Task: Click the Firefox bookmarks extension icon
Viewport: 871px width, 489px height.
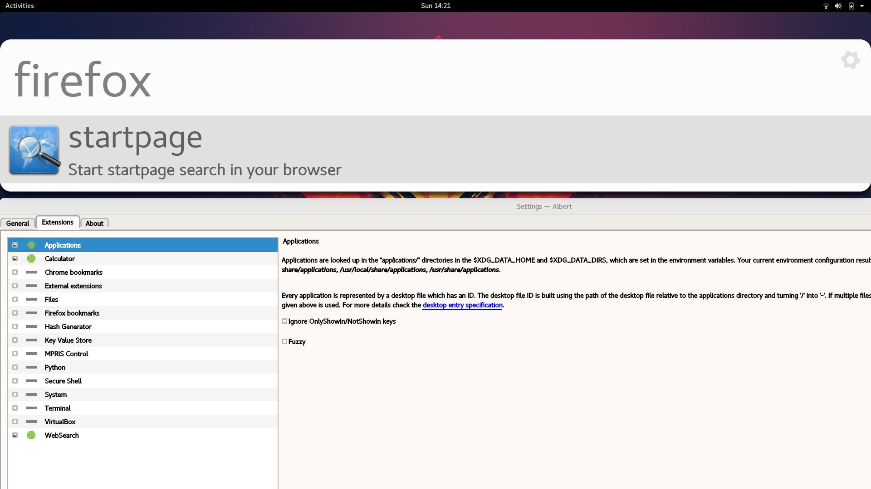Action: click(30, 313)
